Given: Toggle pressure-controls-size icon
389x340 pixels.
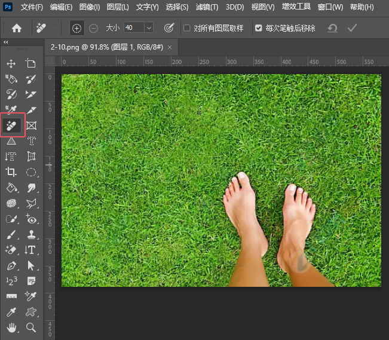Looking at the screenshot, I should click(x=169, y=28).
